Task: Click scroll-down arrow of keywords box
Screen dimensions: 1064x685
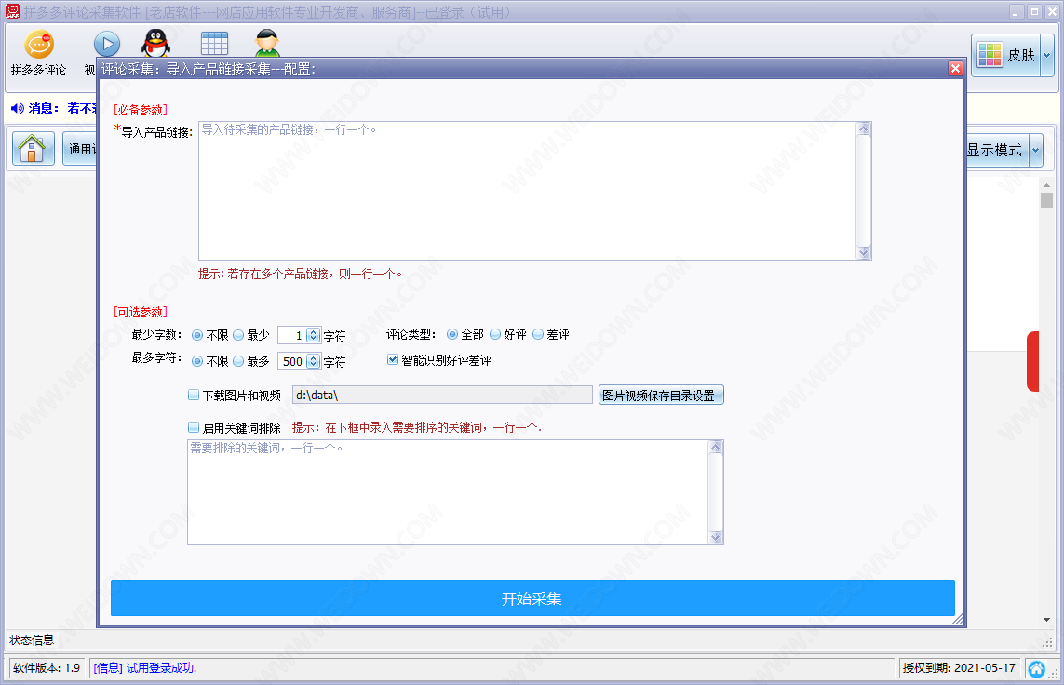Action: (716, 538)
